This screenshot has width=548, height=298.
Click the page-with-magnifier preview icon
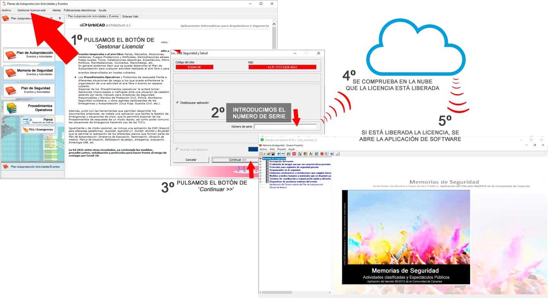(x=300, y=154)
